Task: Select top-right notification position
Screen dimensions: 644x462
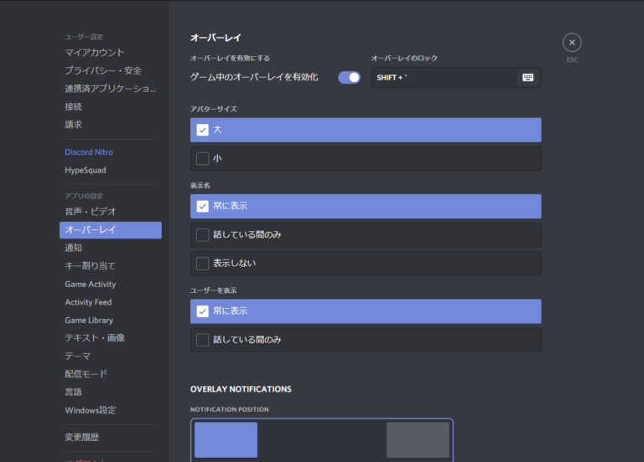Action: coord(418,439)
